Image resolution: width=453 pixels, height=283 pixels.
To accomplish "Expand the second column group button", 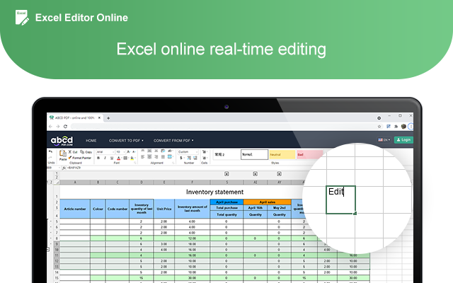I will point(255,174).
